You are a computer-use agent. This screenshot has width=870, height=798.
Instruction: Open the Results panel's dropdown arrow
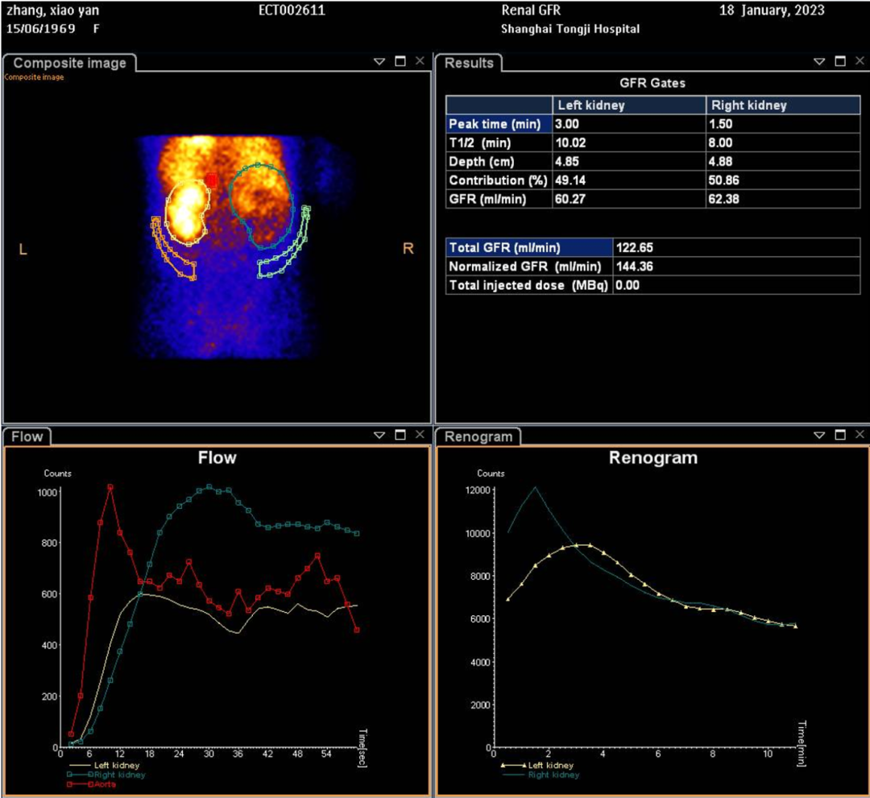[819, 61]
